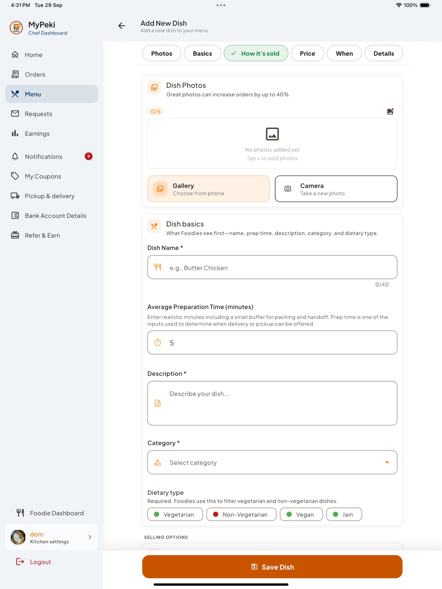Click the Refer & Earn gift icon
Screen dimensions: 442x589
click(x=15, y=235)
